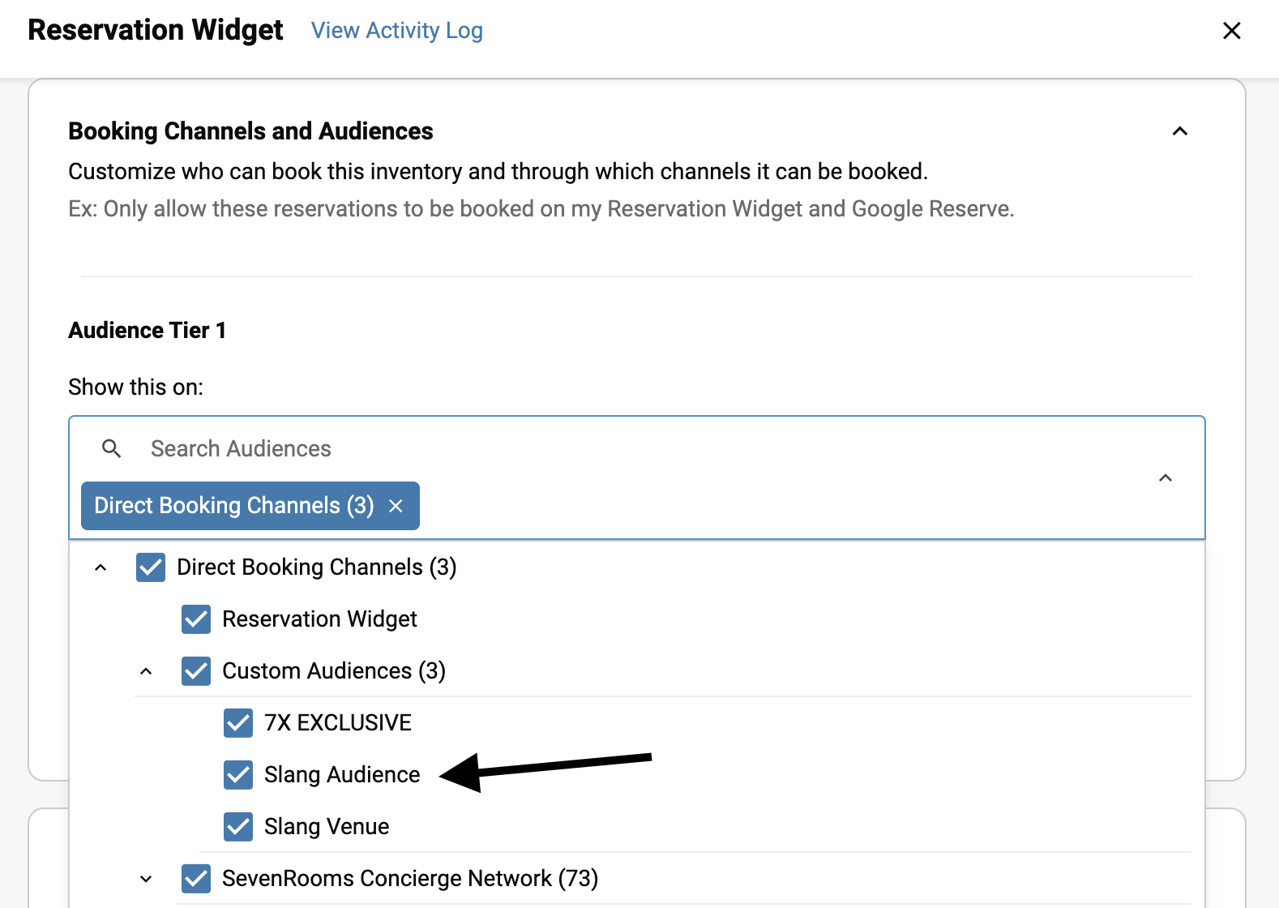Uncheck Custom Audiences (3) checkbox
Screen dimensions: 1279x908
tap(196, 671)
